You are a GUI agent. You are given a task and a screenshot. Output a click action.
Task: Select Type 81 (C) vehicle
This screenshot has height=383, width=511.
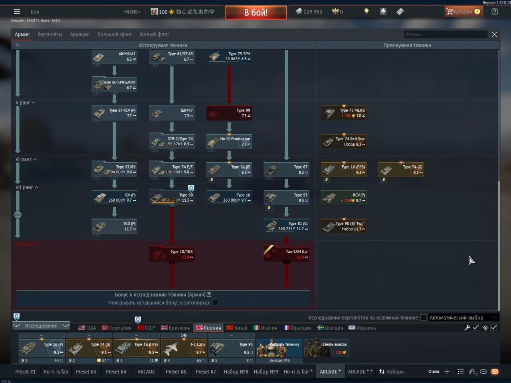pyautogui.click(x=286, y=226)
